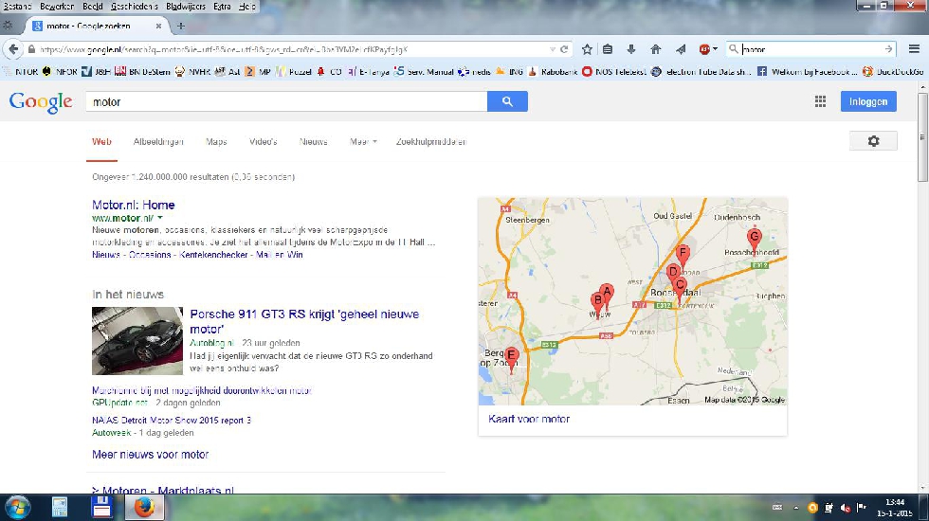Image resolution: width=929 pixels, height=521 pixels.
Task: Open the Motor.nl: Home result
Action: tap(134, 205)
